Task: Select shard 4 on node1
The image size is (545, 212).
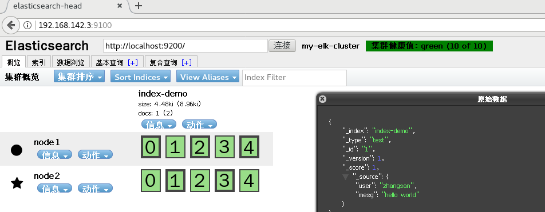Action: [x=249, y=147]
